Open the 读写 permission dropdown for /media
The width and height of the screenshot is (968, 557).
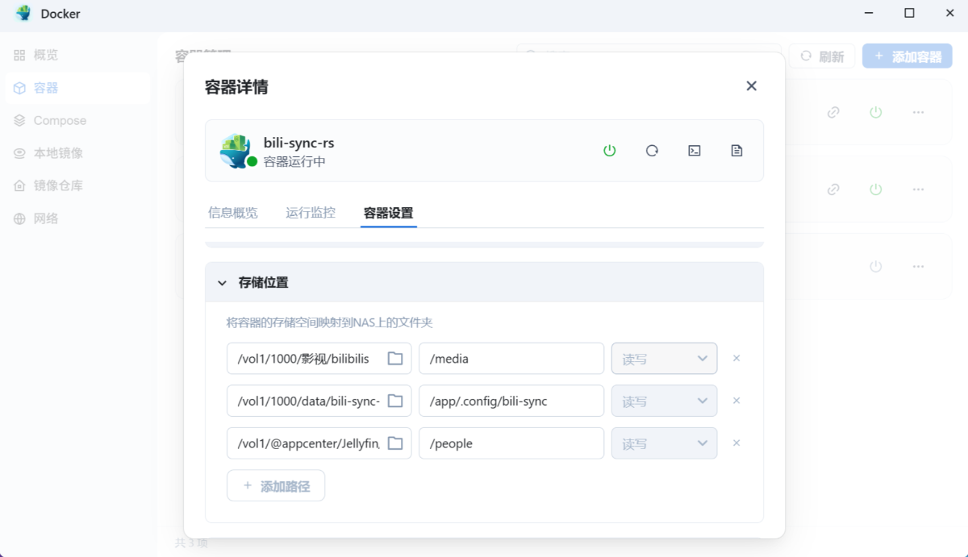click(x=664, y=357)
